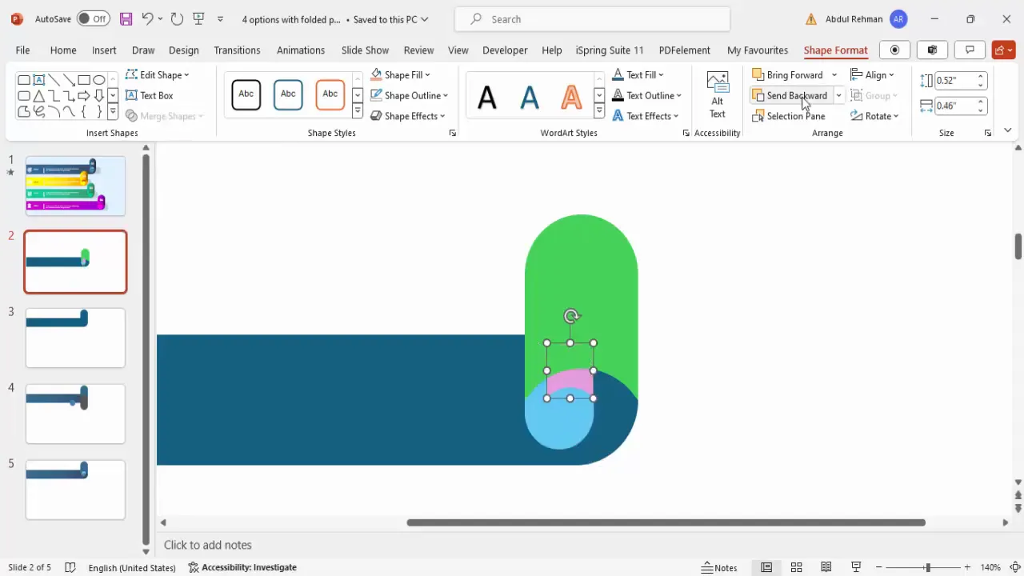Screen dimensions: 1024x576
Task: Switch to the Design tab
Action: (x=183, y=50)
